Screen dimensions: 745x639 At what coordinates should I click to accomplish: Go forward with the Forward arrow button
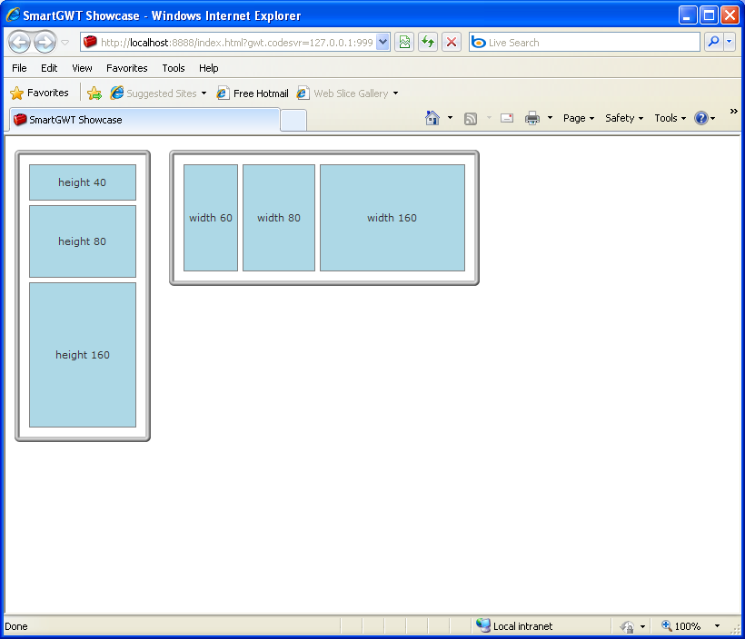point(45,43)
